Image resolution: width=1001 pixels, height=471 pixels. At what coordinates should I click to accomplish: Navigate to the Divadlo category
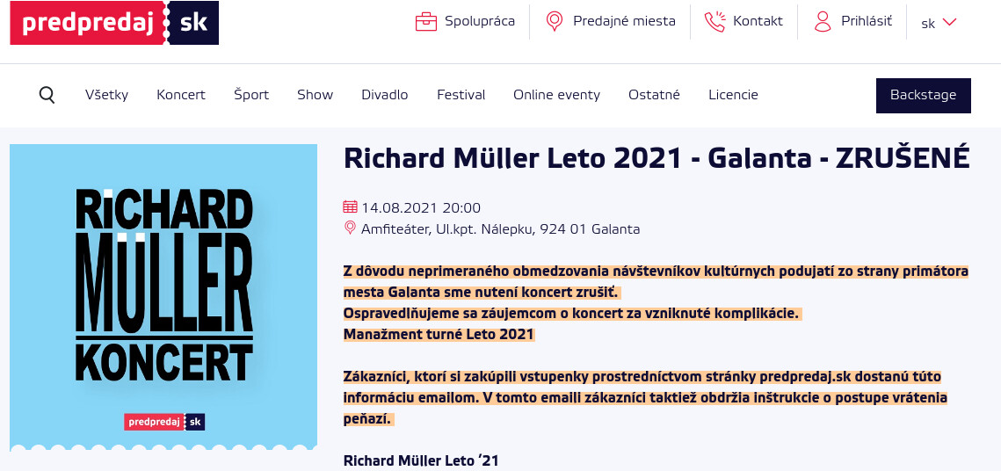(385, 95)
